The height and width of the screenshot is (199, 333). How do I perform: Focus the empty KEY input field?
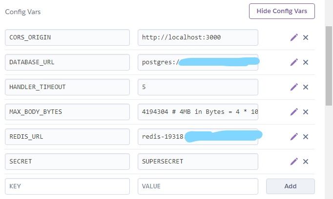[67, 186]
